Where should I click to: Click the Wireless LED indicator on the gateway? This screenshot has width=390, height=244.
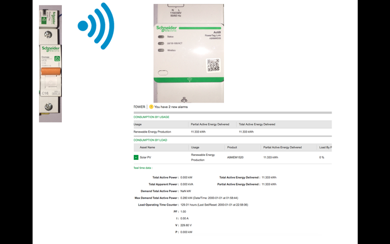tap(161, 50)
